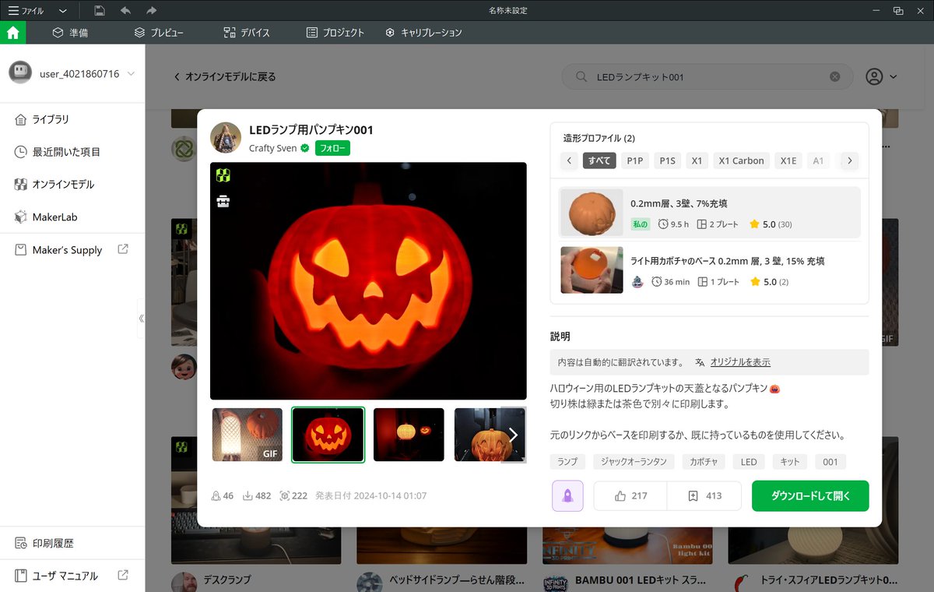Select the すべて printer filter
Screen dimensions: 934x592
(x=599, y=160)
